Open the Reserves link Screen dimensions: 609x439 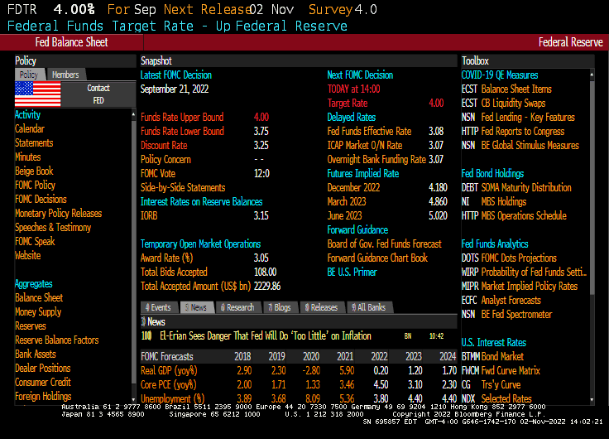tap(31, 326)
